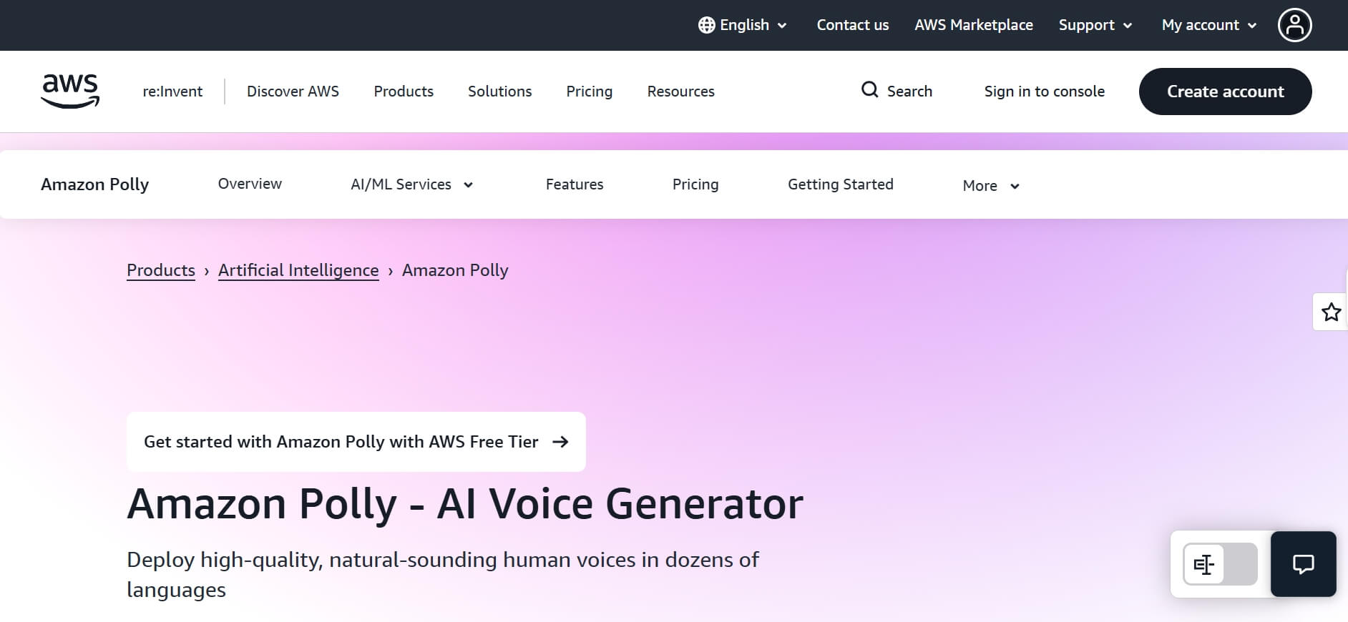1348x622 pixels.
Task: Expand the My account dropdown
Action: pos(1208,25)
